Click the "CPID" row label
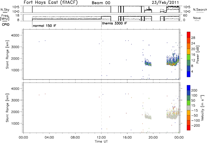Viewport: 207px width, 143px height. pyautogui.click(x=6, y=25)
